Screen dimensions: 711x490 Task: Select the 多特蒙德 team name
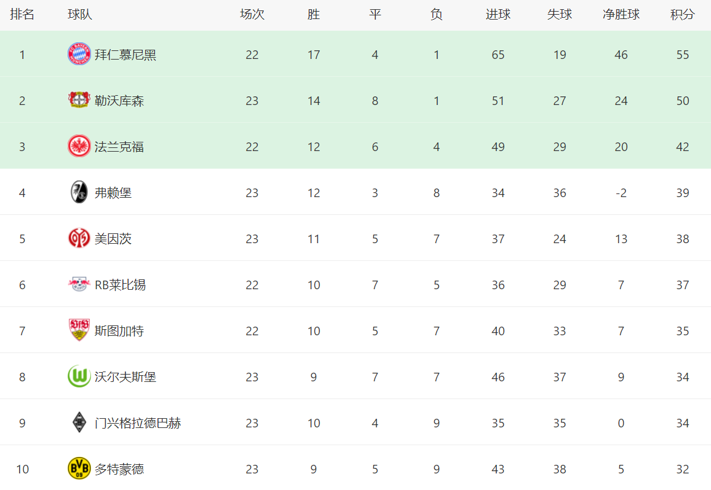click(x=119, y=469)
